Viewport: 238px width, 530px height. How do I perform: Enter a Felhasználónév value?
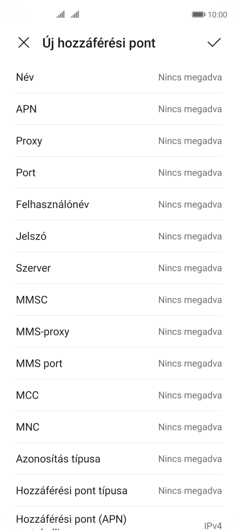point(119,204)
